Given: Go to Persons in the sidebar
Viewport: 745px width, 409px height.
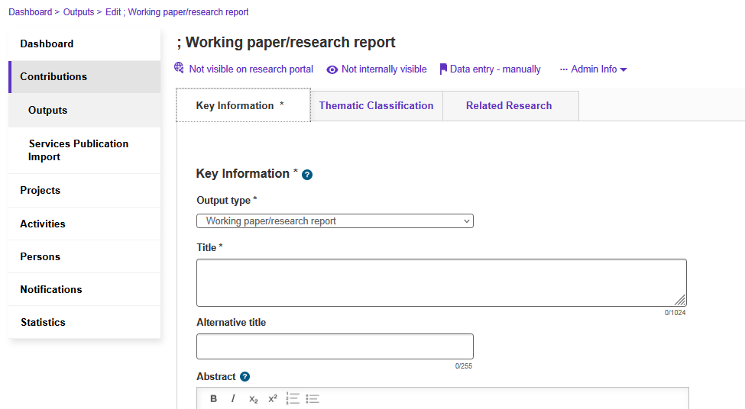Looking at the screenshot, I should tap(85, 256).
